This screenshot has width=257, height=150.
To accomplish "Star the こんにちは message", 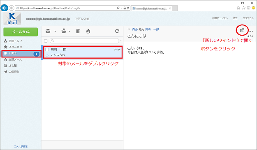I will 47,56.
